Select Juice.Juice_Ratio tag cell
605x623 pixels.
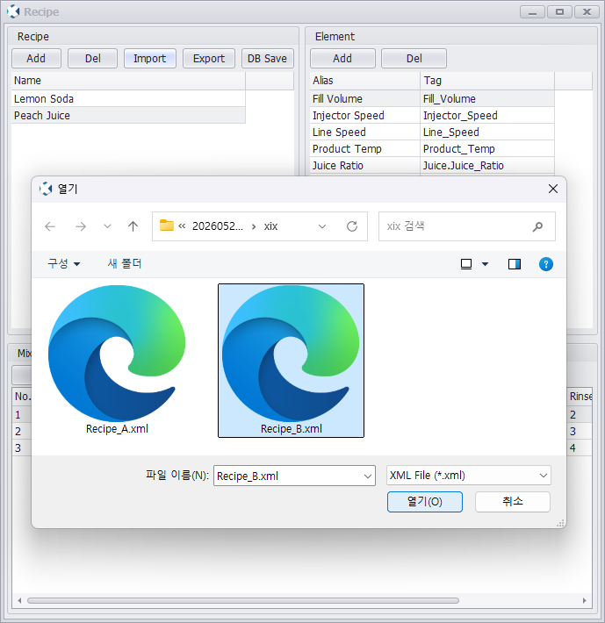pyautogui.click(x=487, y=165)
